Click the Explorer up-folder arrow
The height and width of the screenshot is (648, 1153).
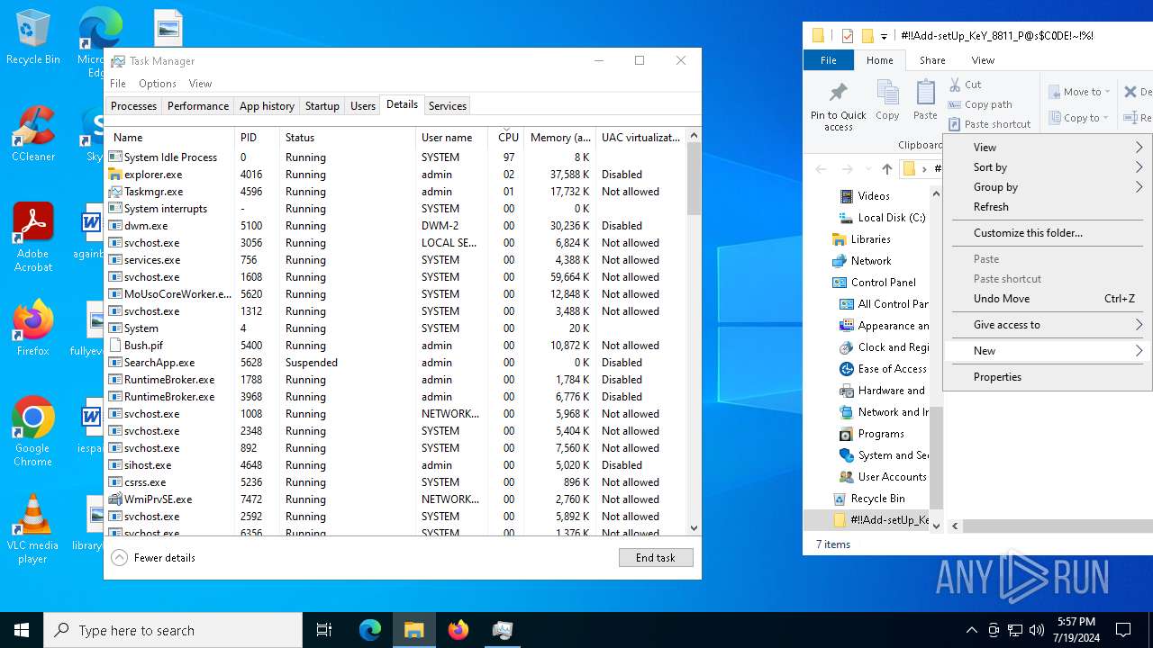(887, 169)
